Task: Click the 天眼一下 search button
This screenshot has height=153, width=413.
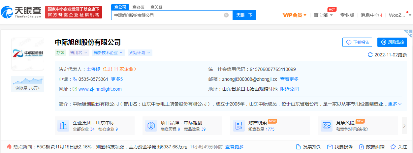Action: [244, 15]
